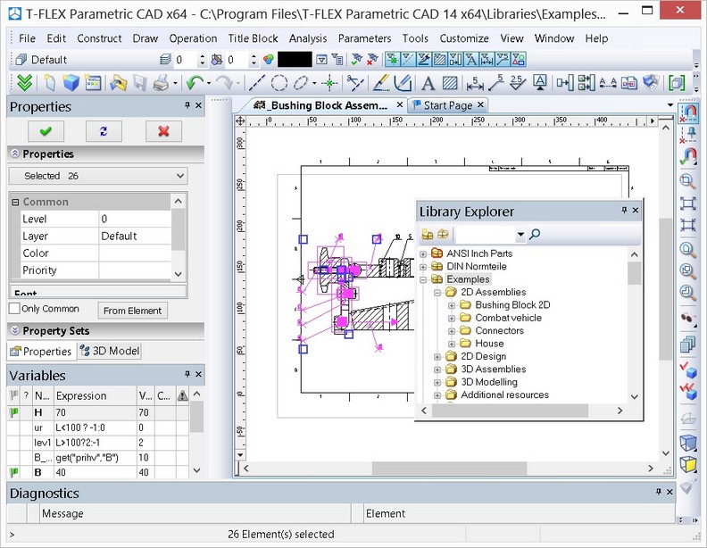Click the Undo arrow icon
The image size is (707, 548).
pos(195,83)
